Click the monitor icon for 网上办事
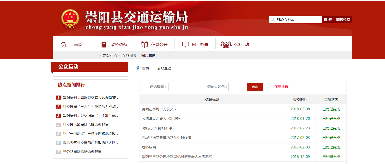 point(185,45)
